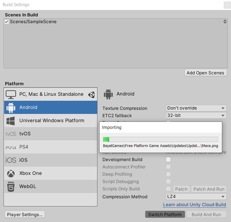The image size is (231, 222).
Task: Click the Unity logo beside PC standalone
Action: coord(92,95)
